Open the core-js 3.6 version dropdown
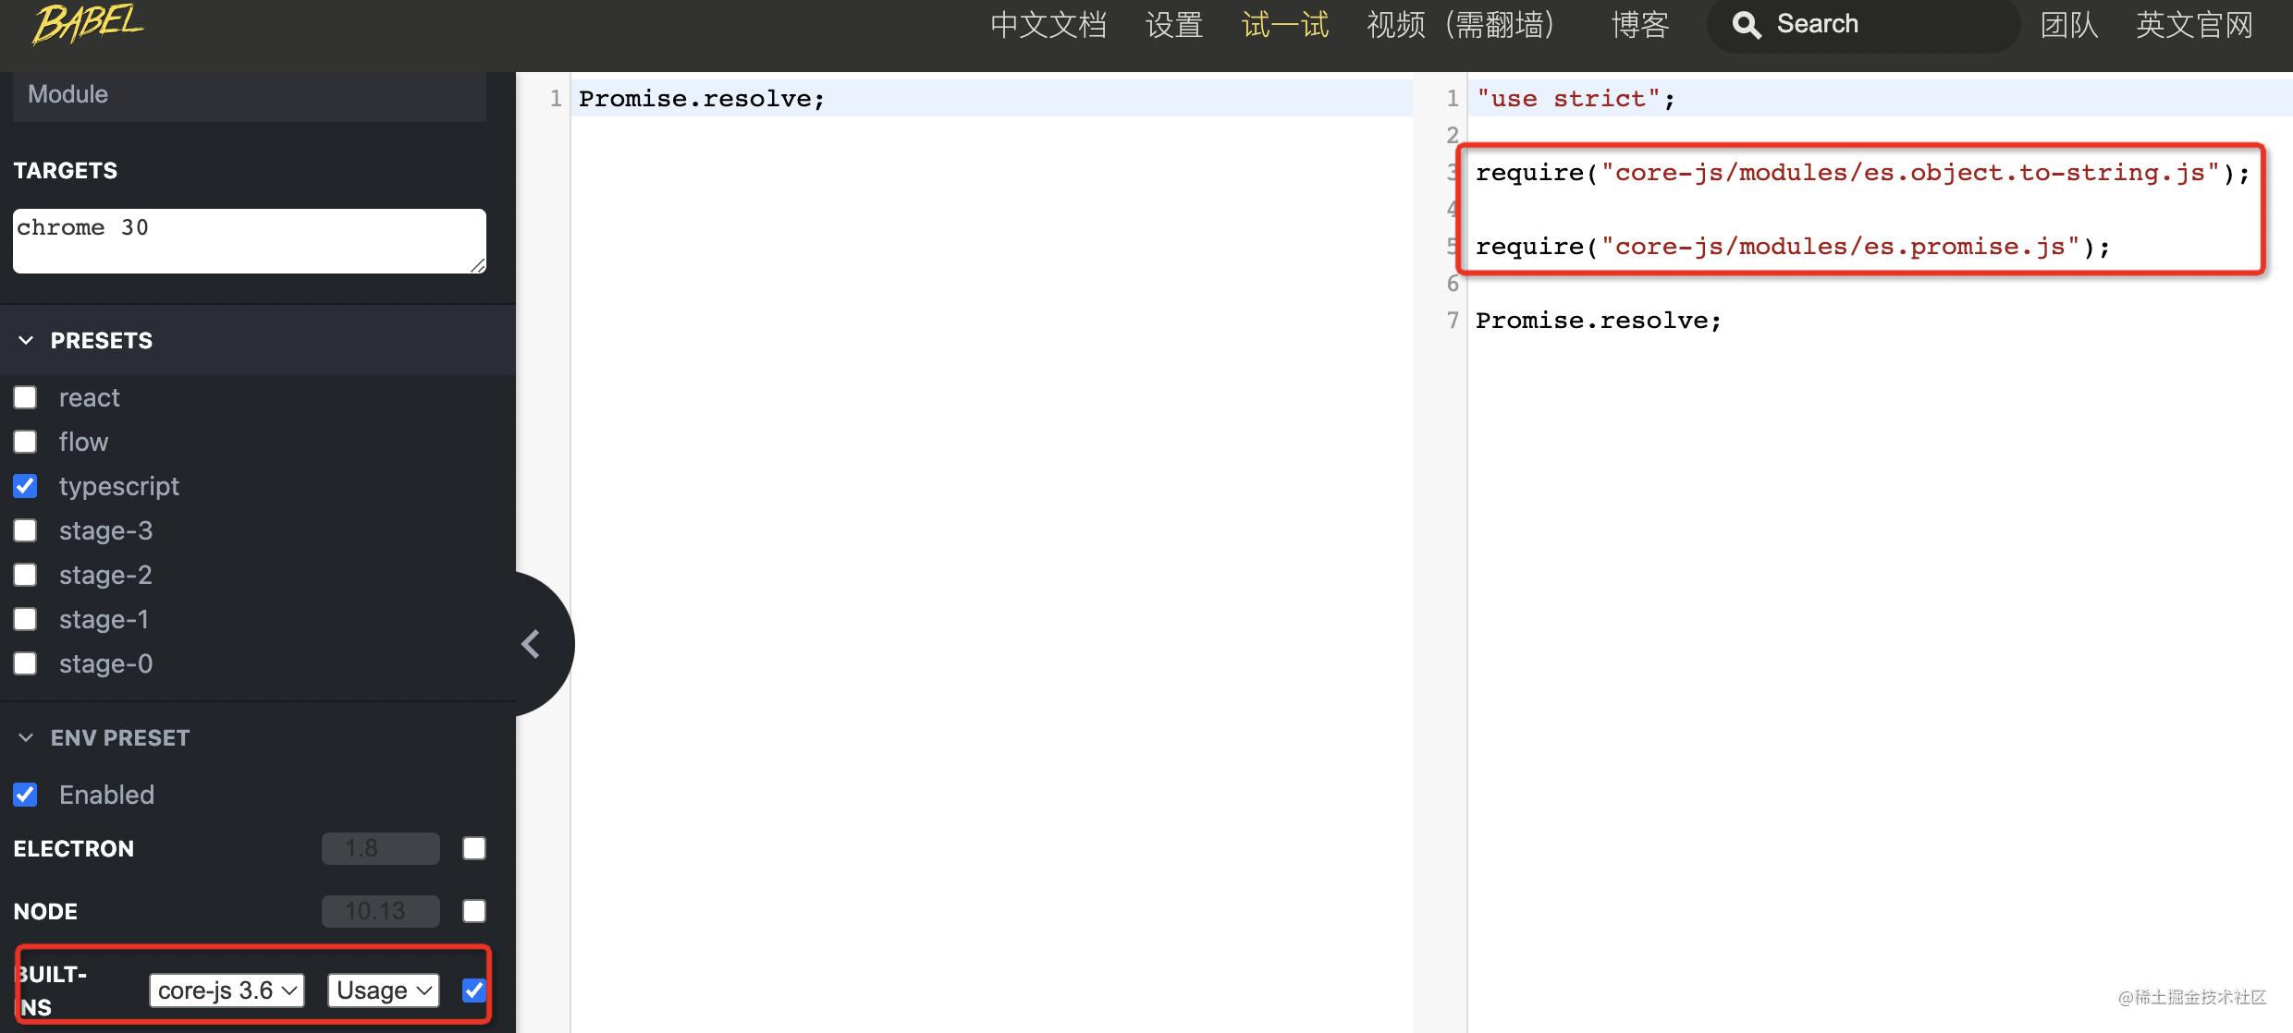The width and height of the screenshot is (2293, 1033). coord(227,990)
